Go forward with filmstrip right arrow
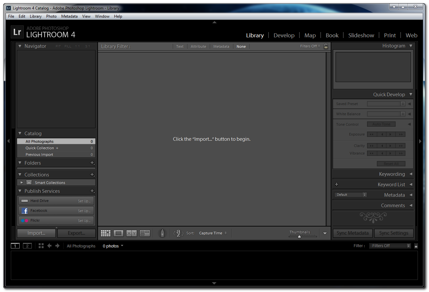 (57, 246)
